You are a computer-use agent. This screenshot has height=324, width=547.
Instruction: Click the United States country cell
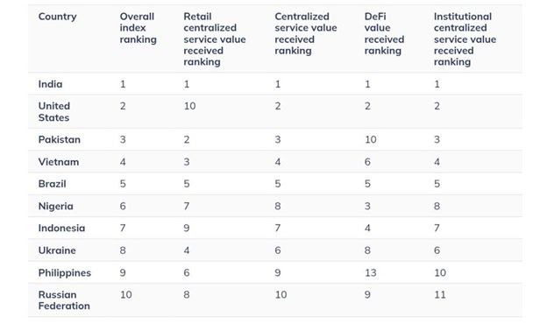[54, 111]
